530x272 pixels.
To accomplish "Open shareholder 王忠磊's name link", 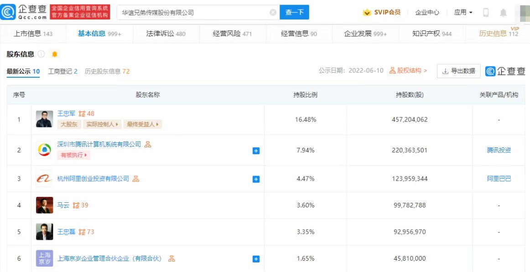I will pyautogui.click(x=66, y=232).
